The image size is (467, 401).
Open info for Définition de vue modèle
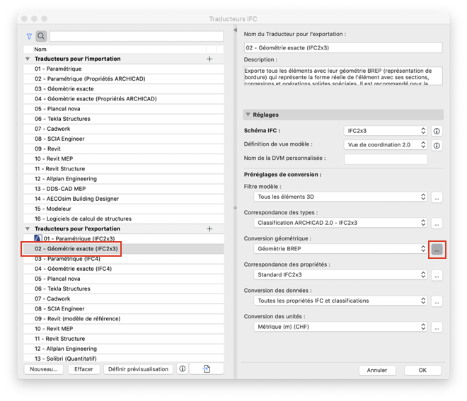(437, 145)
